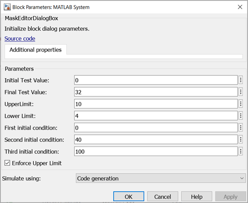Click the MATLAB System block icon in title bar

pos(7,7)
